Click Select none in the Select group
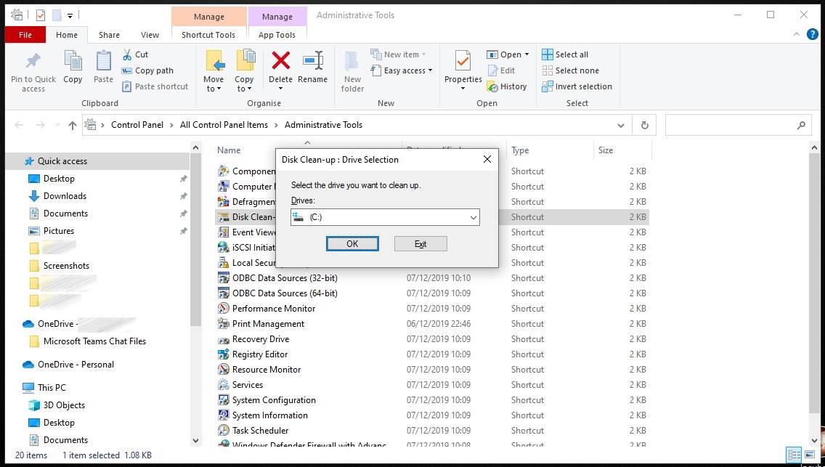This screenshot has width=825, height=467. coord(569,70)
